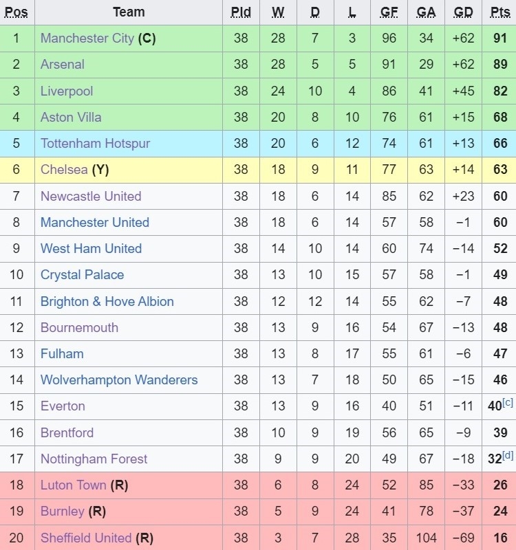The width and height of the screenshot is (516, 550).
Task: Open the Manchester City team link
Action: pyautogui.click(x=87, y=38)
